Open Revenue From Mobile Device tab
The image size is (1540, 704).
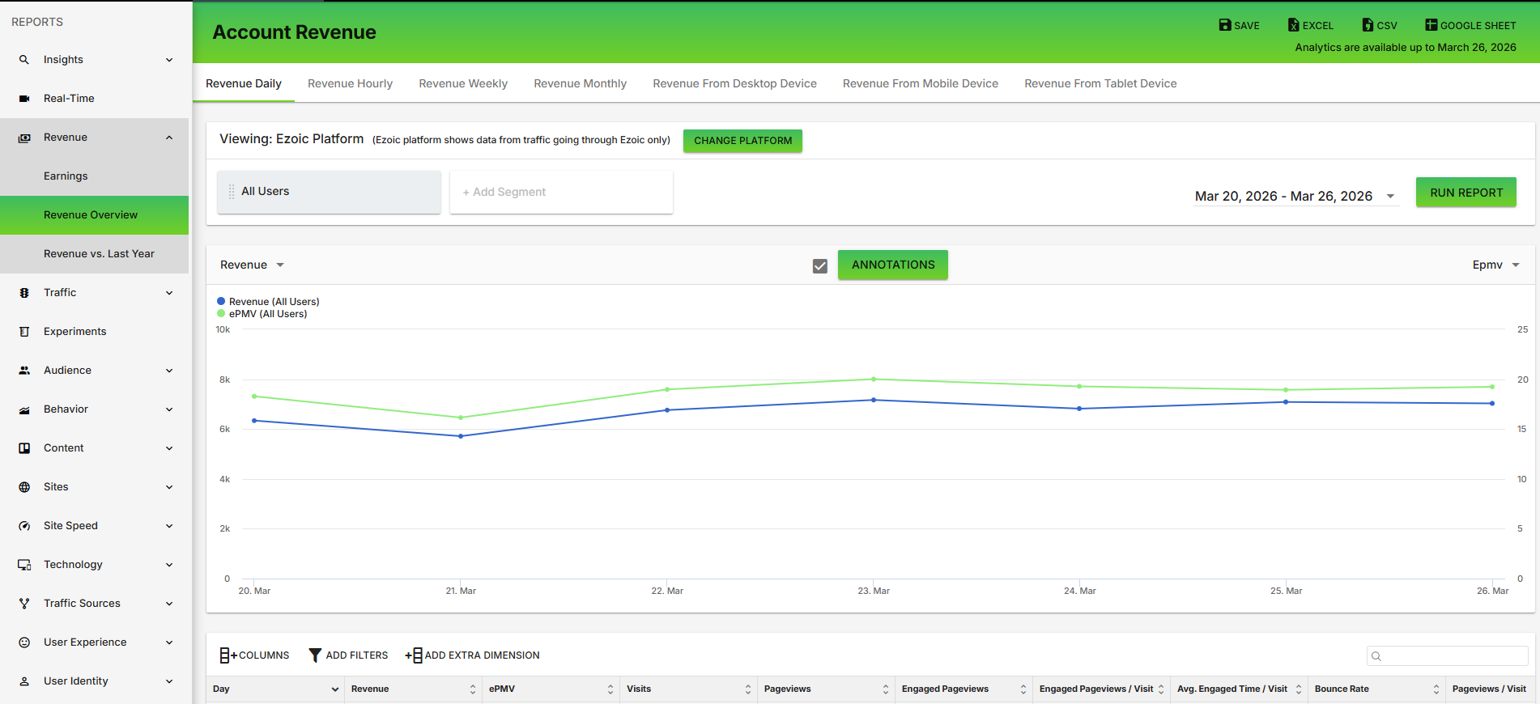(x=921, y=83)
